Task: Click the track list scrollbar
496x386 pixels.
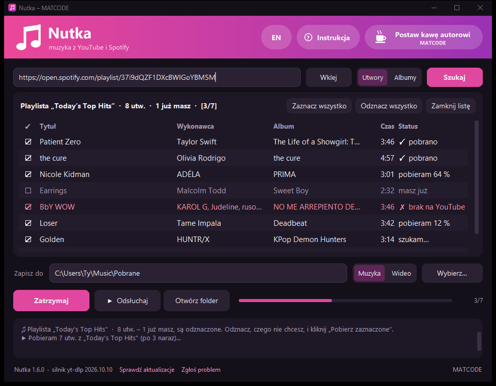Action: coord(476,177)
